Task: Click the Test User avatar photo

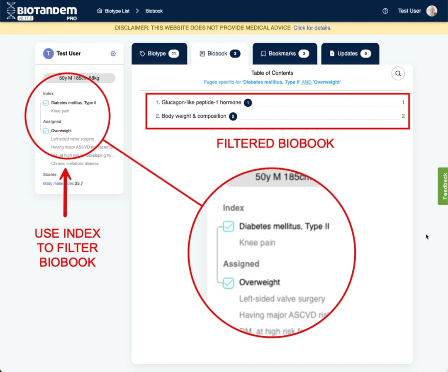Action: click(432, 11)
